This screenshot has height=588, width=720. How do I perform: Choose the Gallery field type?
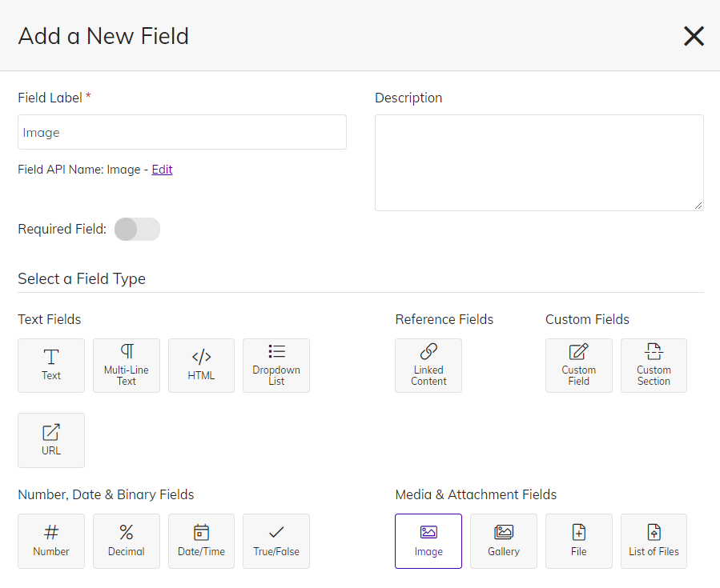pos(504,542)
